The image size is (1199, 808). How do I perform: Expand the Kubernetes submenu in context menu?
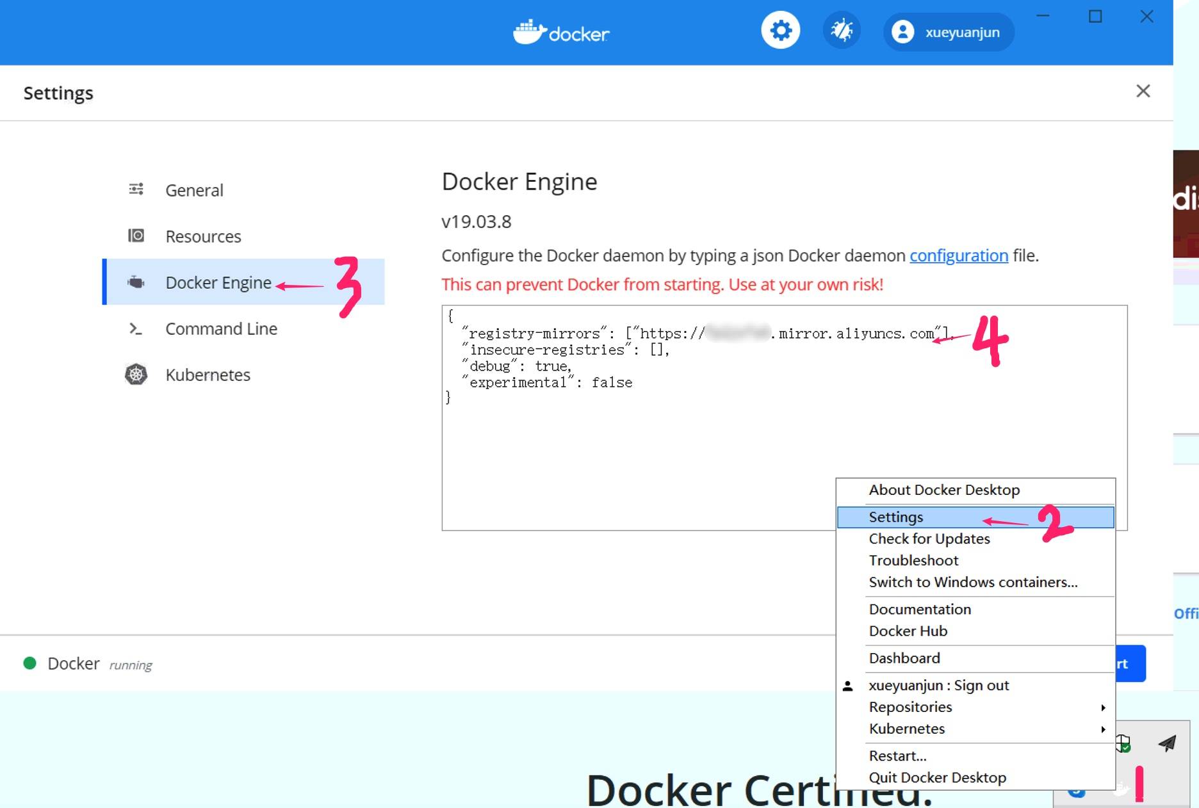coord(906,729)
